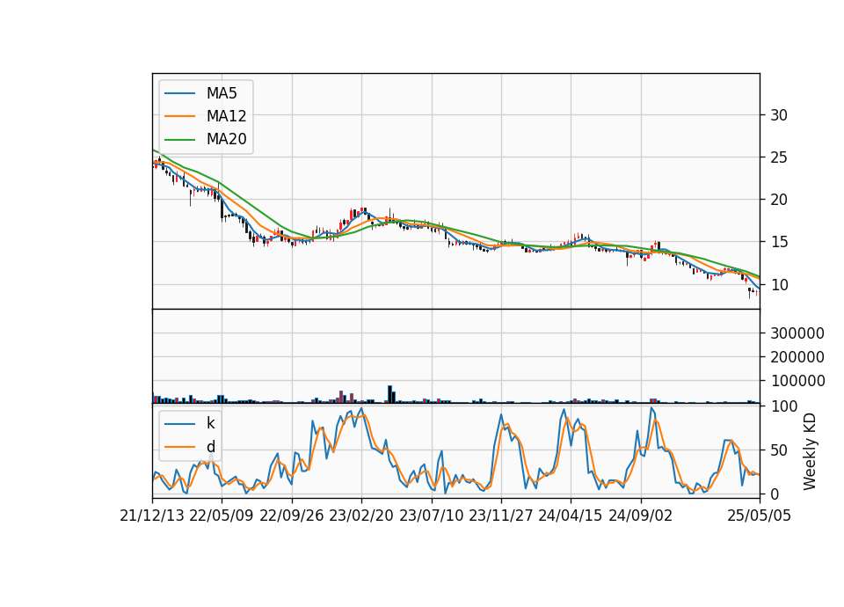Click the 24/04/15 date tick label
The width and height of the screenshot is (844, 607).
[x=571, y=516]
